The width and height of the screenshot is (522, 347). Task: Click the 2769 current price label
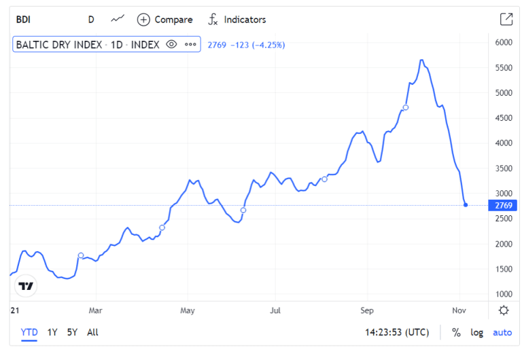(x=503, y=205)
